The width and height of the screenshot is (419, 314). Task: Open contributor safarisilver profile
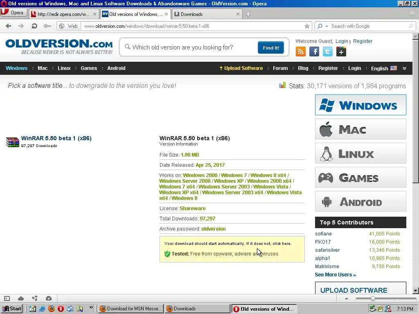coord(327,250)
